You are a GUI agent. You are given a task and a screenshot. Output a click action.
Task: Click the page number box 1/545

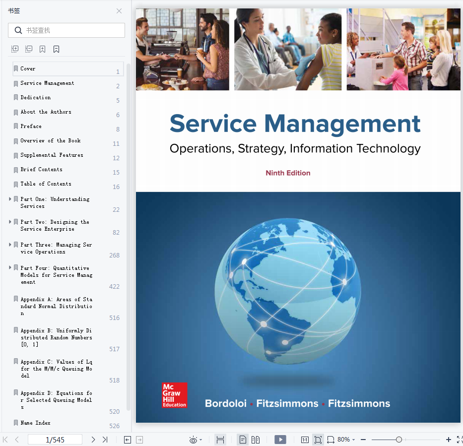coord(55,440)
